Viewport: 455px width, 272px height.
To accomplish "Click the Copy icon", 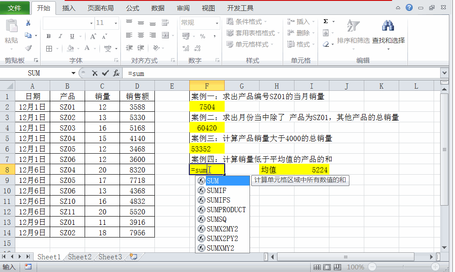I will pyautogui.click(x=28, y=35).
